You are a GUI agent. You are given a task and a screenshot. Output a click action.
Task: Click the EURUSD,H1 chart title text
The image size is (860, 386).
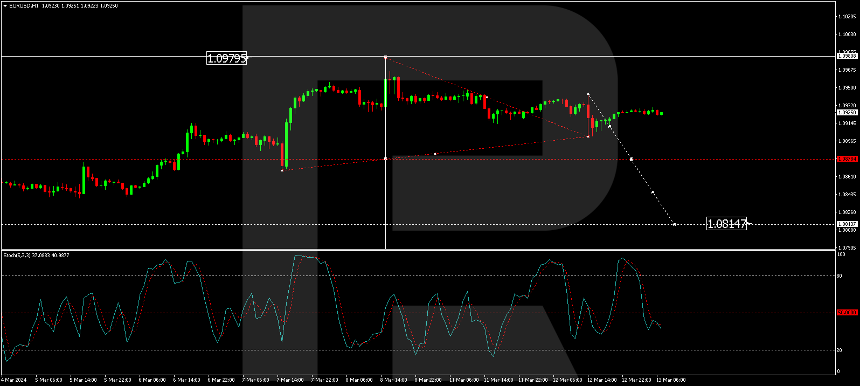tap(24, 5)
